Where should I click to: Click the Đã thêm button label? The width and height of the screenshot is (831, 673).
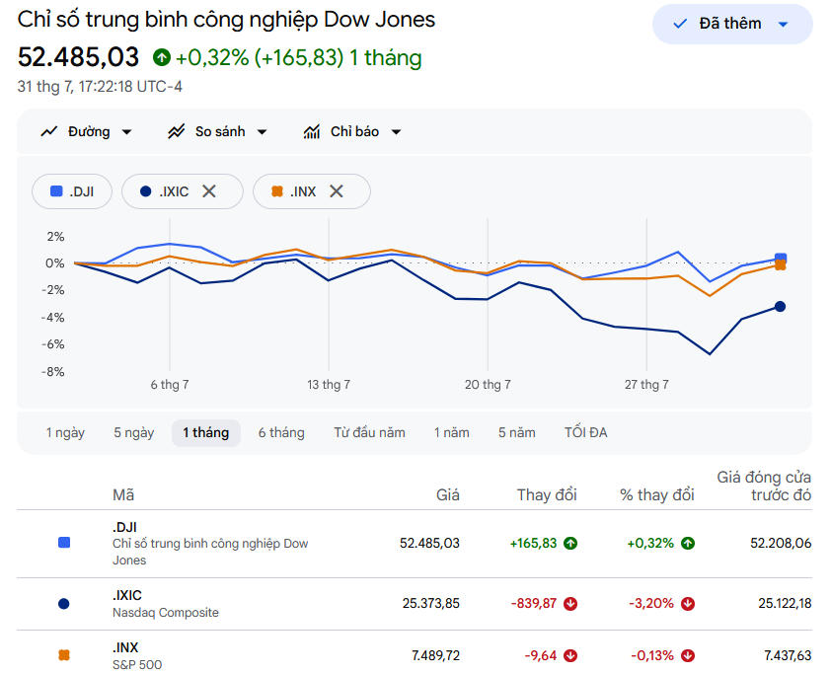730,24
